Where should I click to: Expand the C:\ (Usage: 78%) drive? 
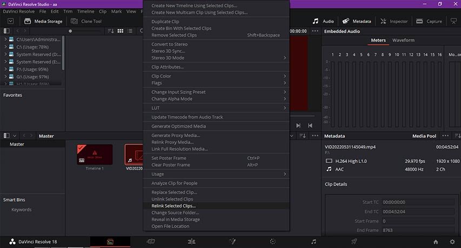5,46
